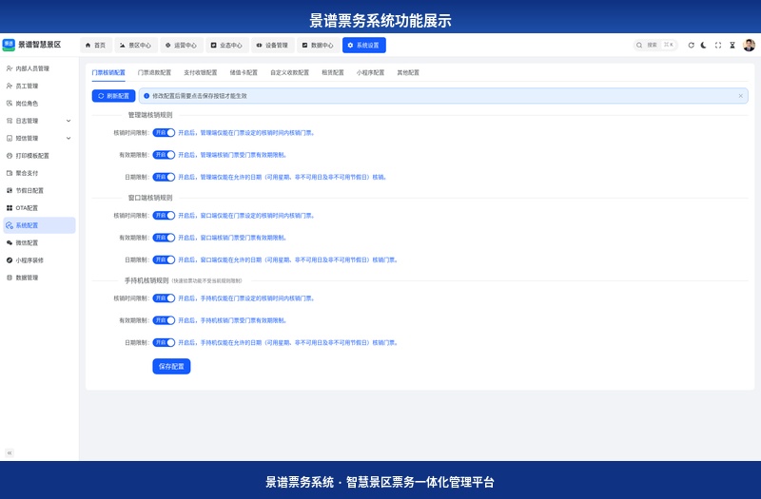761x499 pixels.
Task: Toggle 窗口端 日期限制 switch
Action: pyautogui.click(x=164, y=259)
